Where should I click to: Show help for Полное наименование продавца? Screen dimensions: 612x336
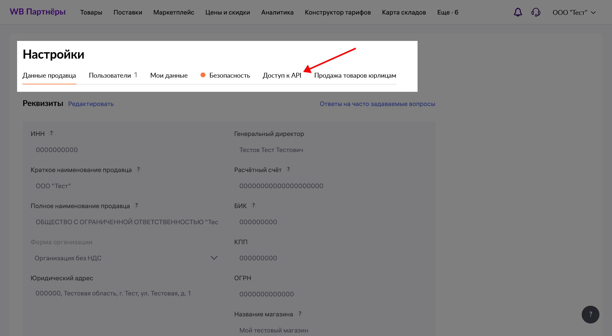click(136, 205)
